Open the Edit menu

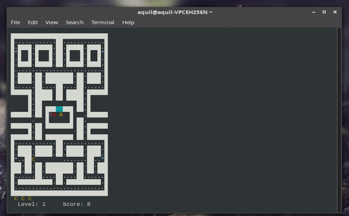click(33, 22)
